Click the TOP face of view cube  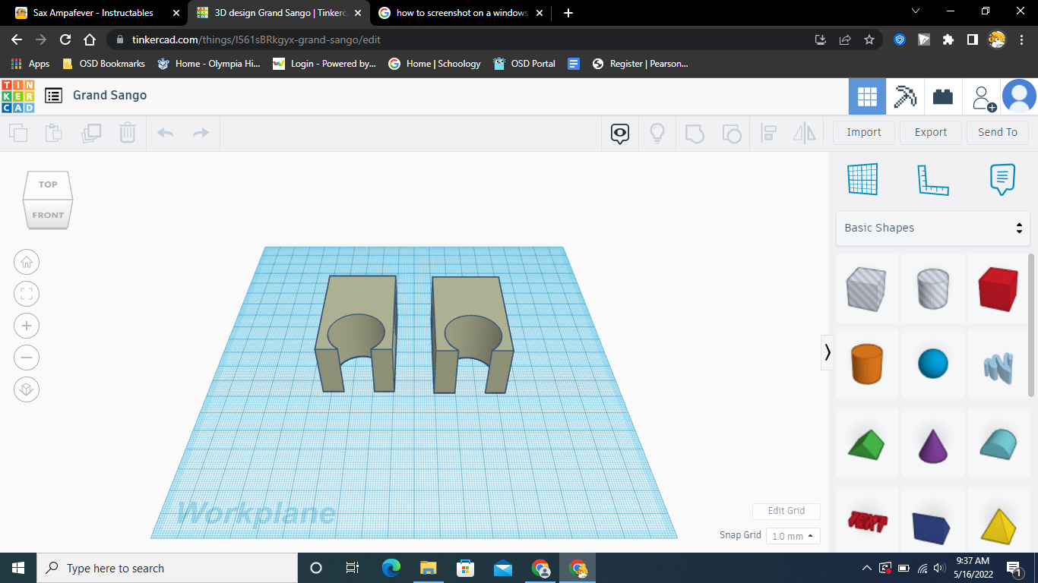48,184
